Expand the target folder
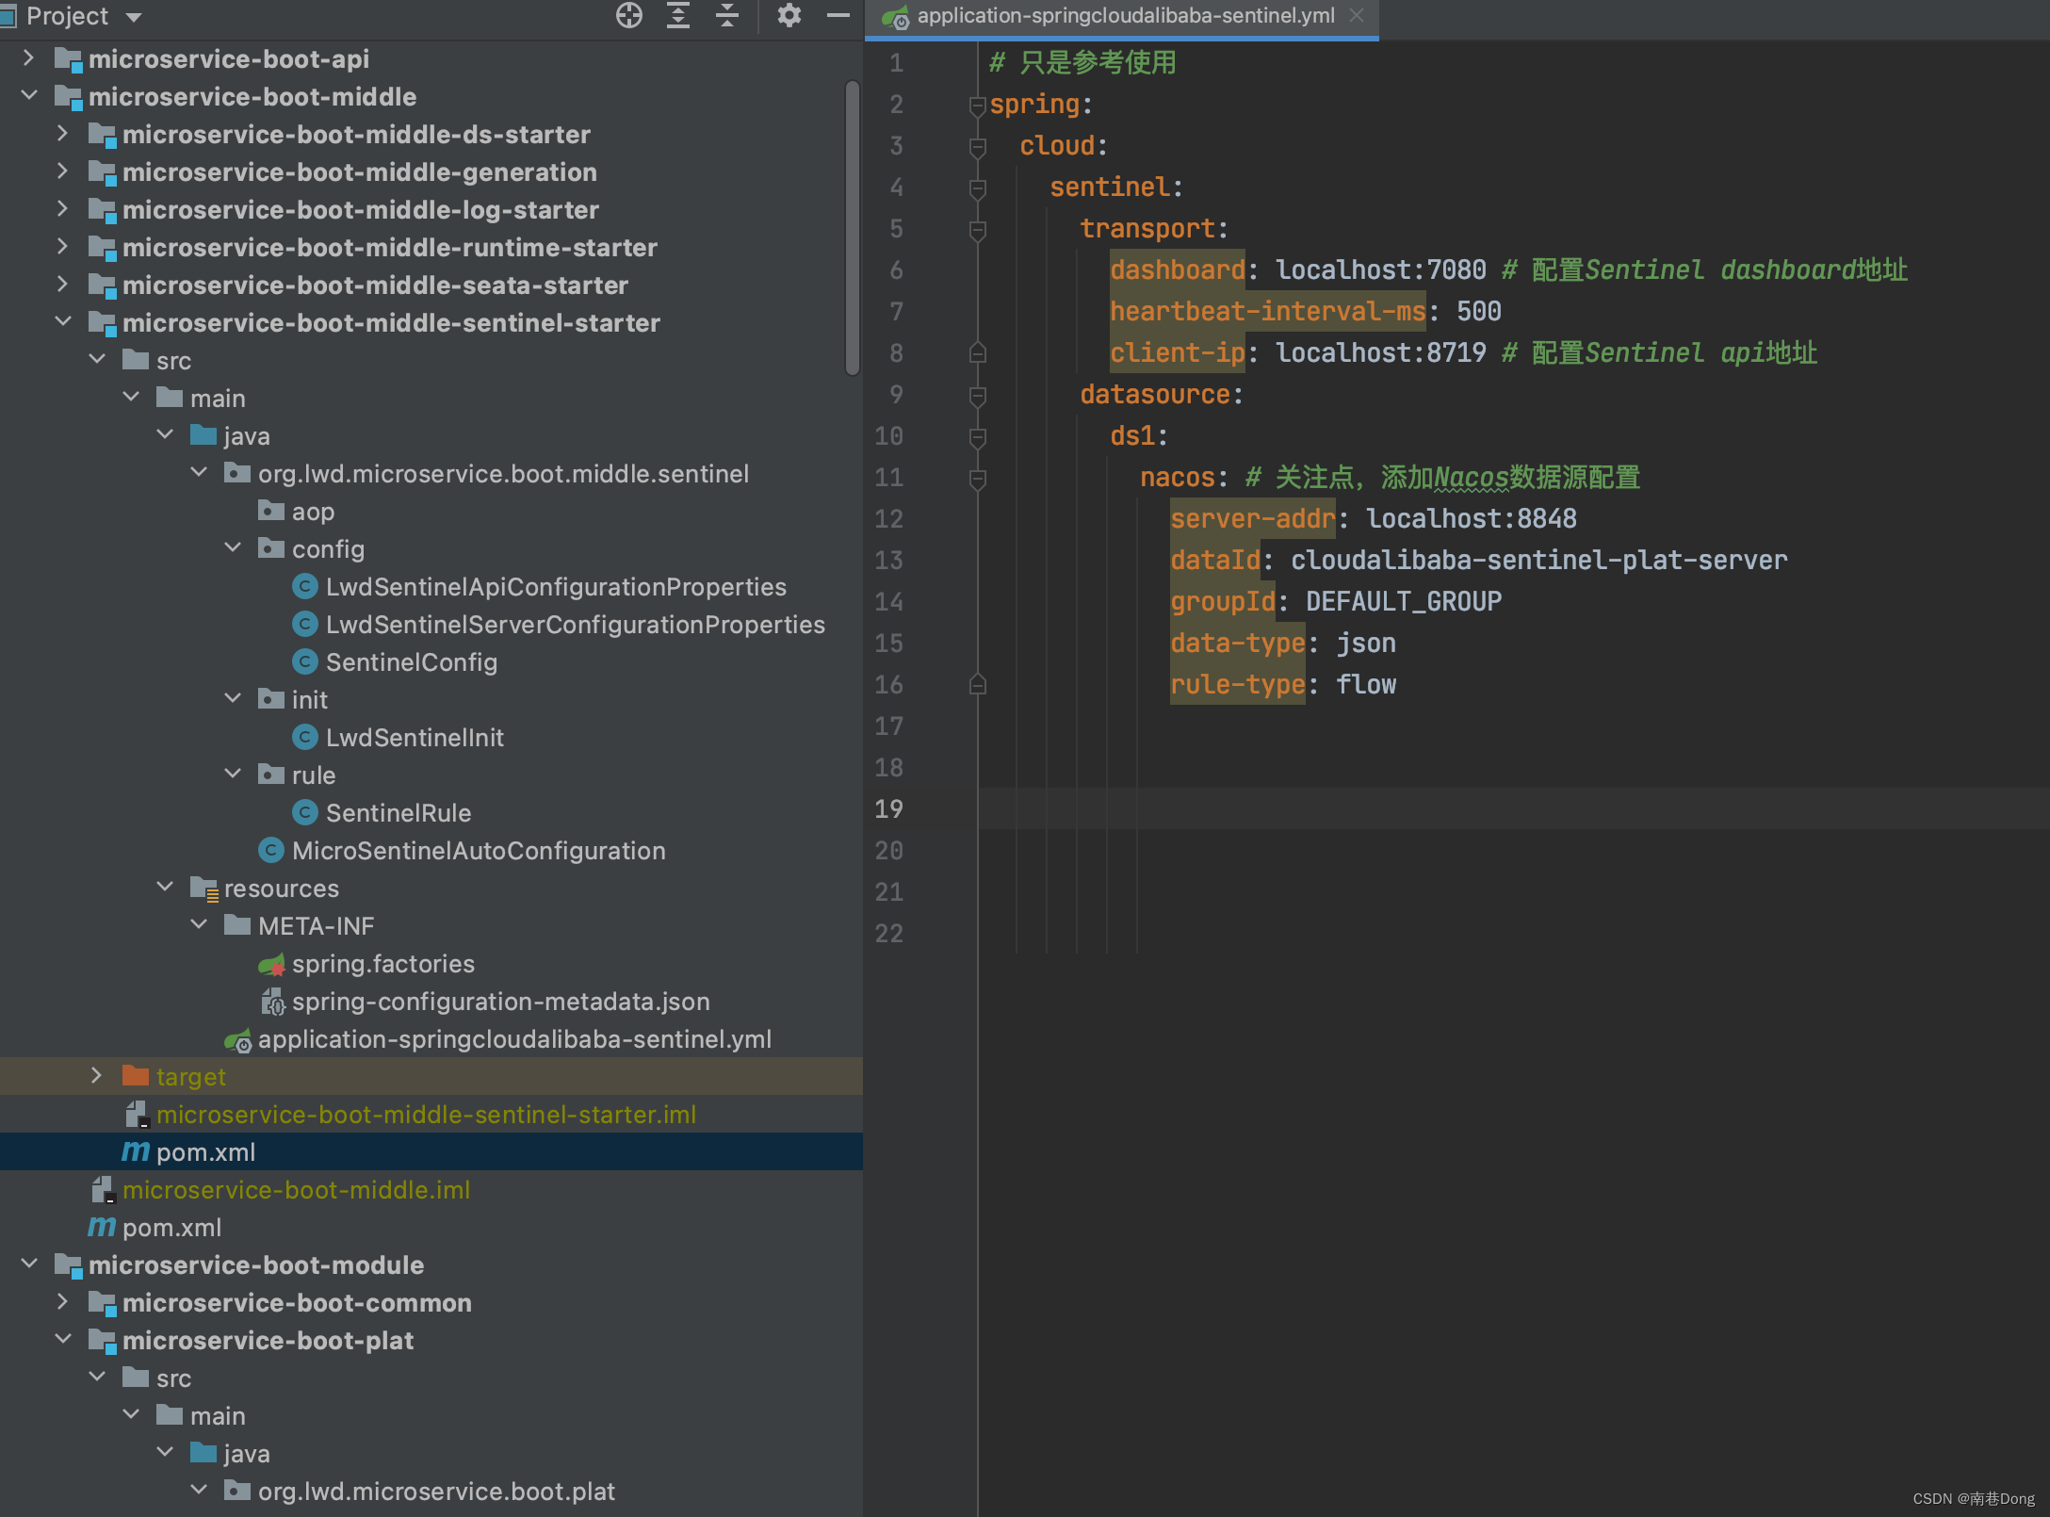The width and height of the screenshot is (2050, 1517). click(96, 1076)
